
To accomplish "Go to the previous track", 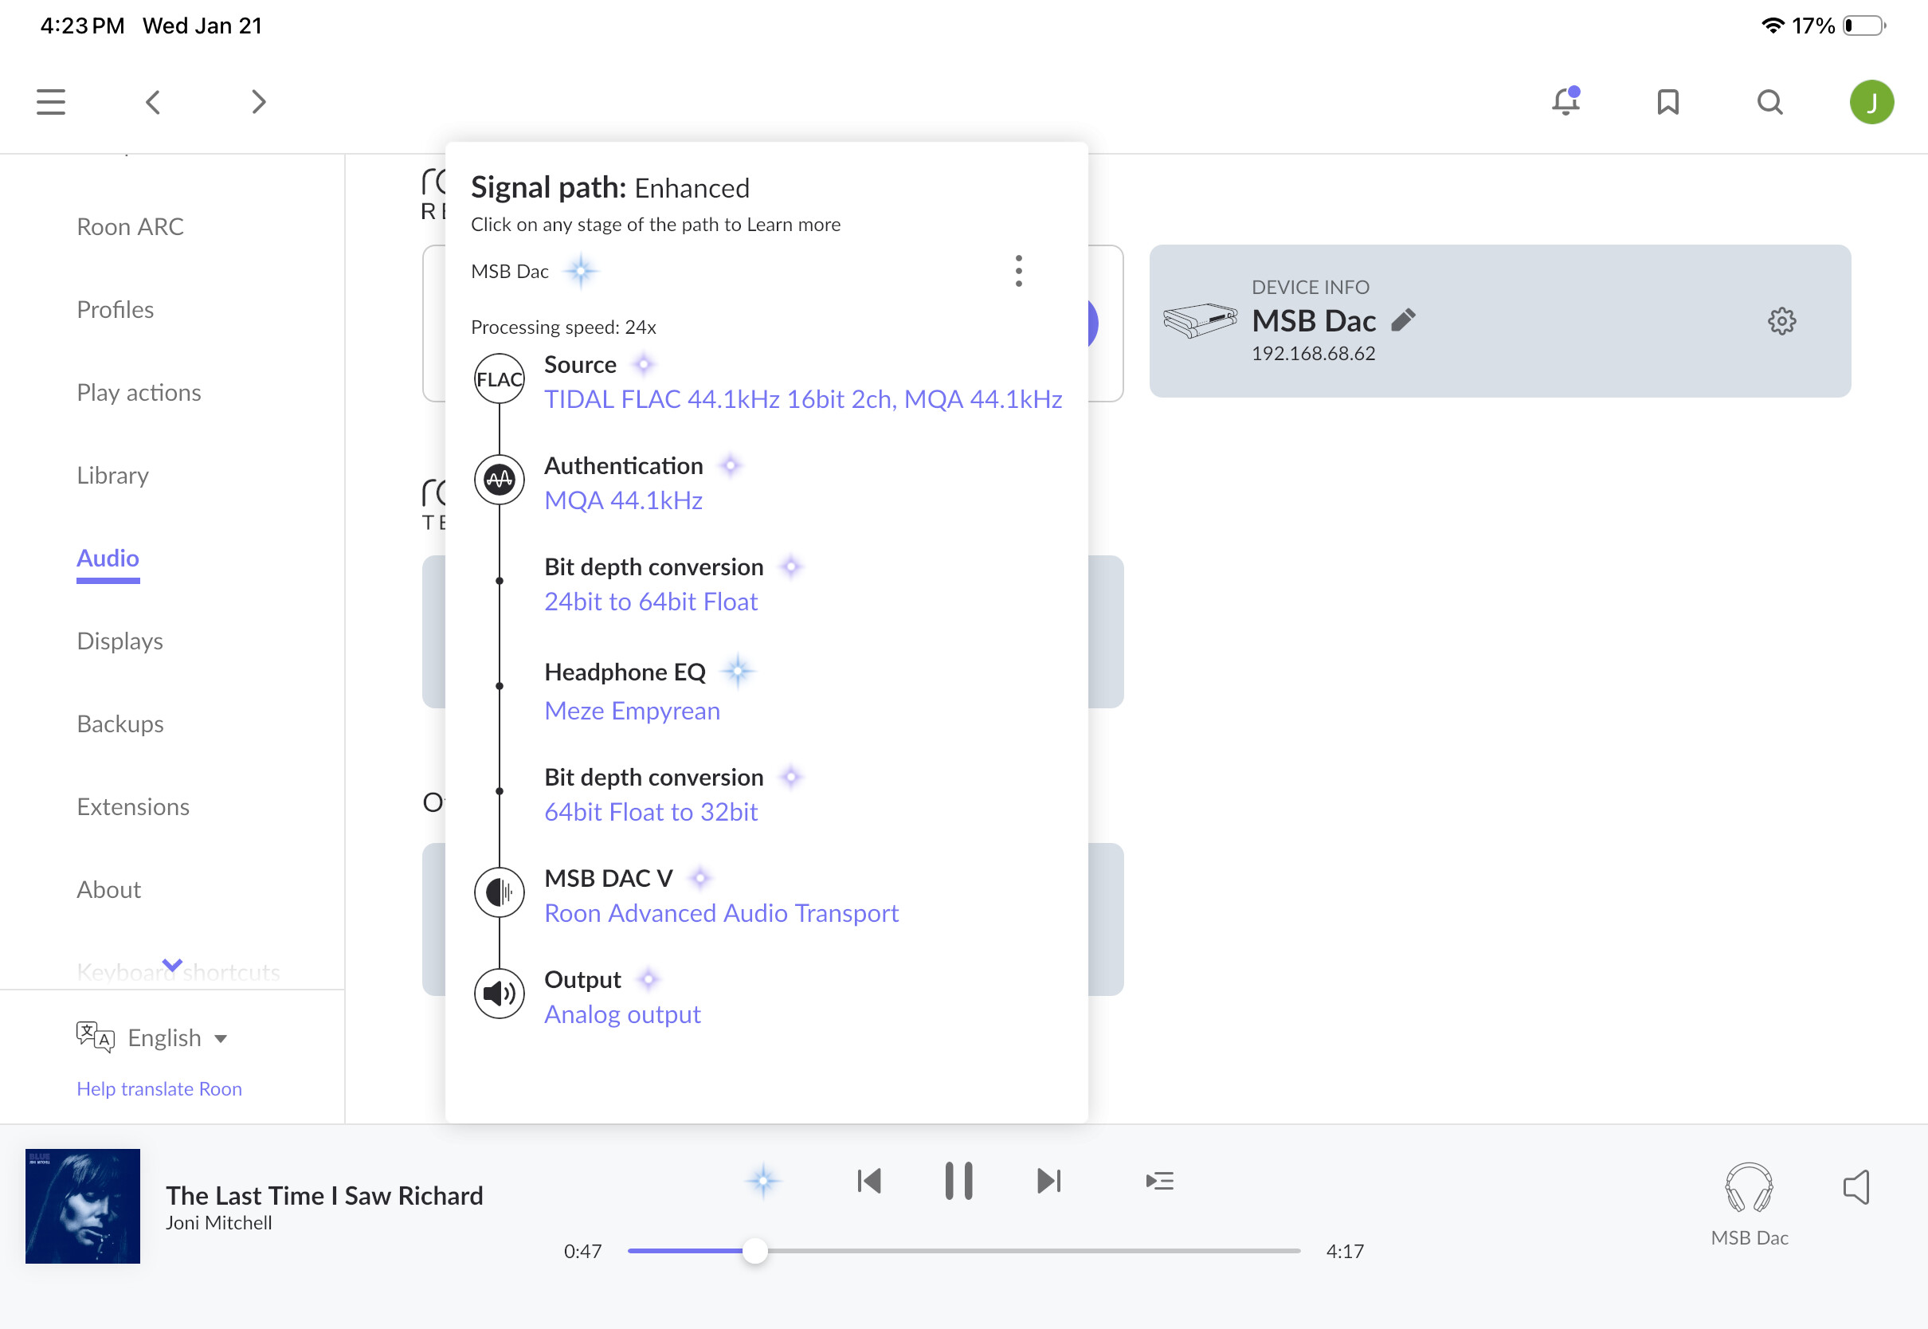I will [x=869, y=1181].
